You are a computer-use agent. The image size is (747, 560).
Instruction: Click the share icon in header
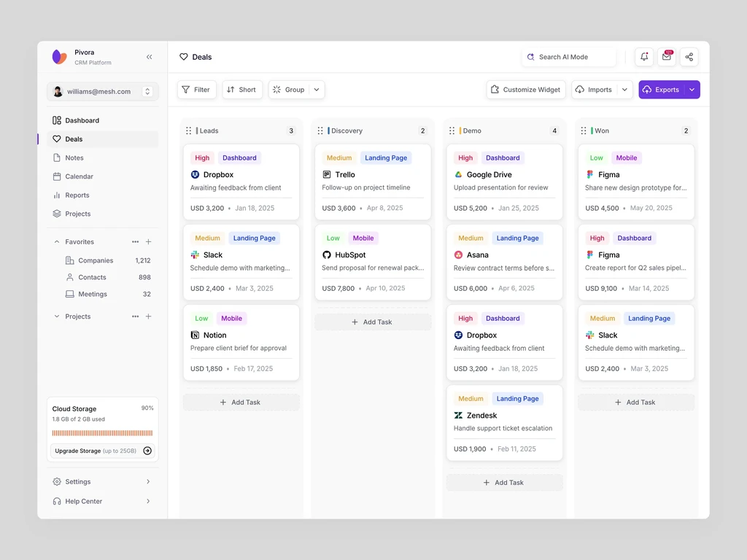[689, 57]
